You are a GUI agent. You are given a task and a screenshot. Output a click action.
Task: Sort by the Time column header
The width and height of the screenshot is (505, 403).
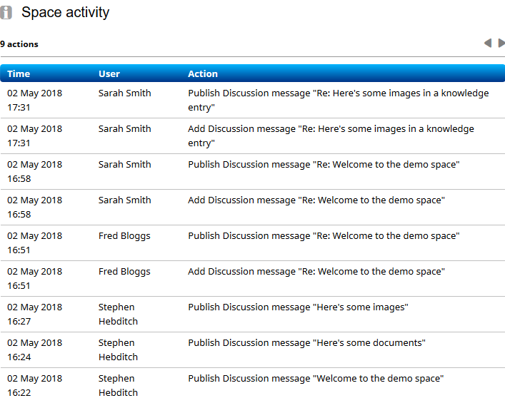coord(19,73)
